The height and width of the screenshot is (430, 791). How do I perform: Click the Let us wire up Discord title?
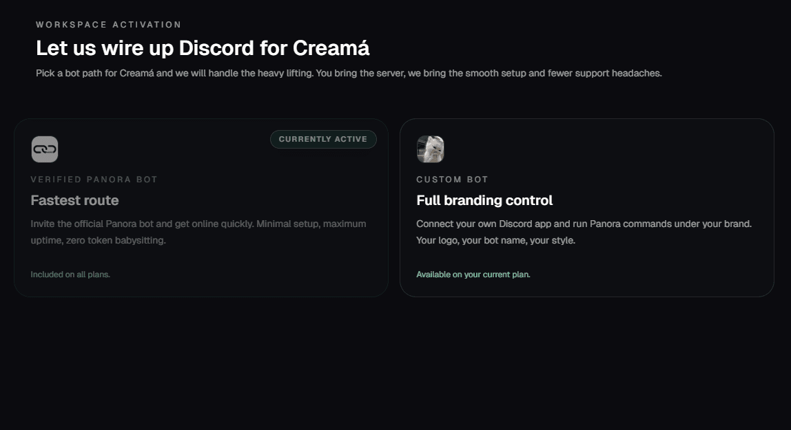click(x=203, y=48)
